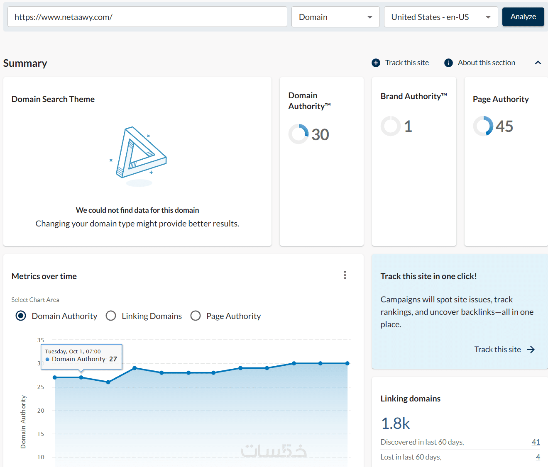Click the last data point on the chart line
This screenshot has width=548, height=467.
(347, 363)
